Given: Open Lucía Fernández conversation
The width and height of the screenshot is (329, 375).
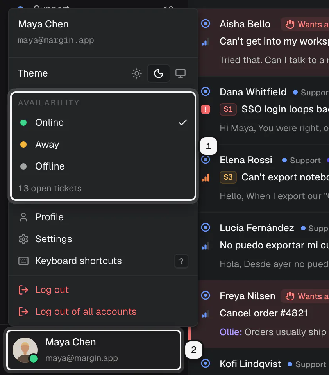Looking at the screenshot, I should (264, 246).
